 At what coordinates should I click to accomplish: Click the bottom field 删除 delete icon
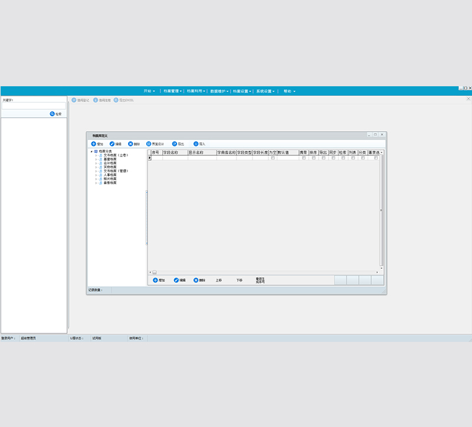[196, 280]
